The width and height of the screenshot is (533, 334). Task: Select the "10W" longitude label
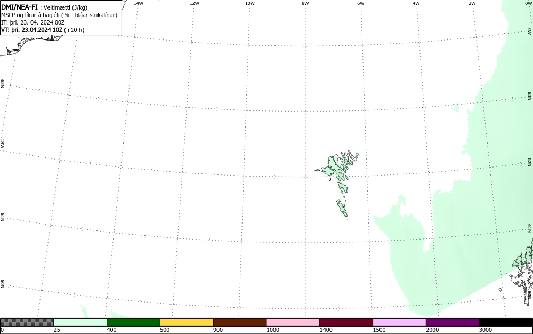click(x=250, y=3)
